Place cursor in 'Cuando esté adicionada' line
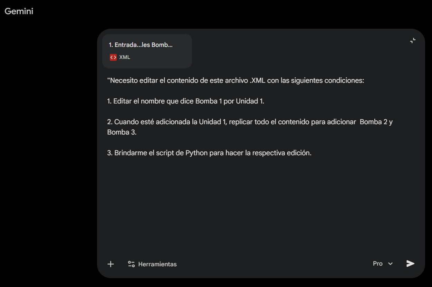The width and height of the screenshot is (432, 287). tap(250, 122)
